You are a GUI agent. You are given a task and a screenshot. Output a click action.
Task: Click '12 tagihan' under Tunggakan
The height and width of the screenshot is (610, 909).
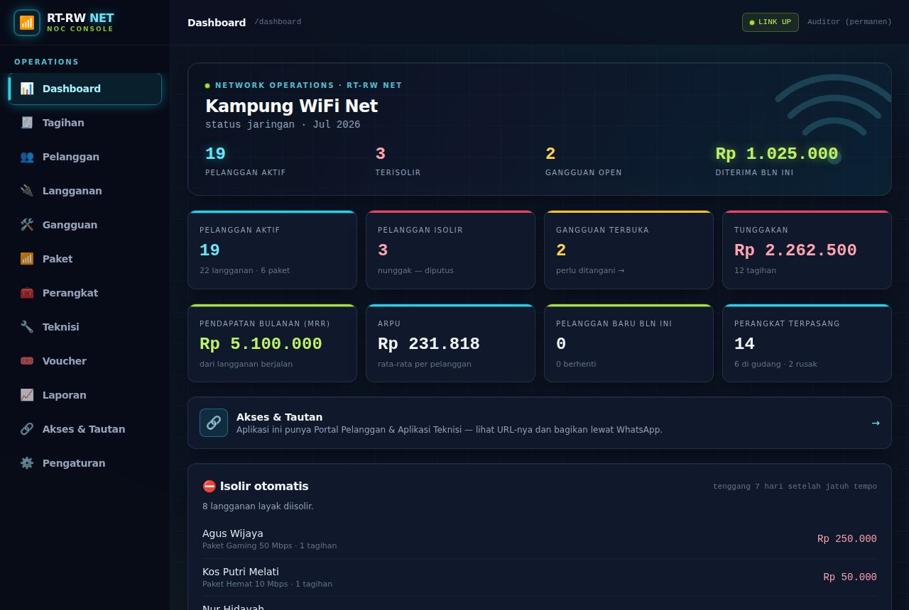point(755,270)
